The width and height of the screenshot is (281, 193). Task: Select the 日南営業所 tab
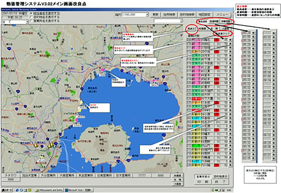(x=105, y=176)
